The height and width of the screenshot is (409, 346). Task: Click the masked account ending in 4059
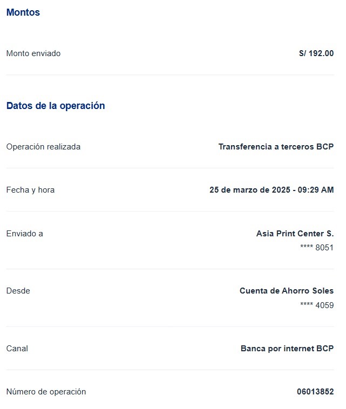[317, 305]
